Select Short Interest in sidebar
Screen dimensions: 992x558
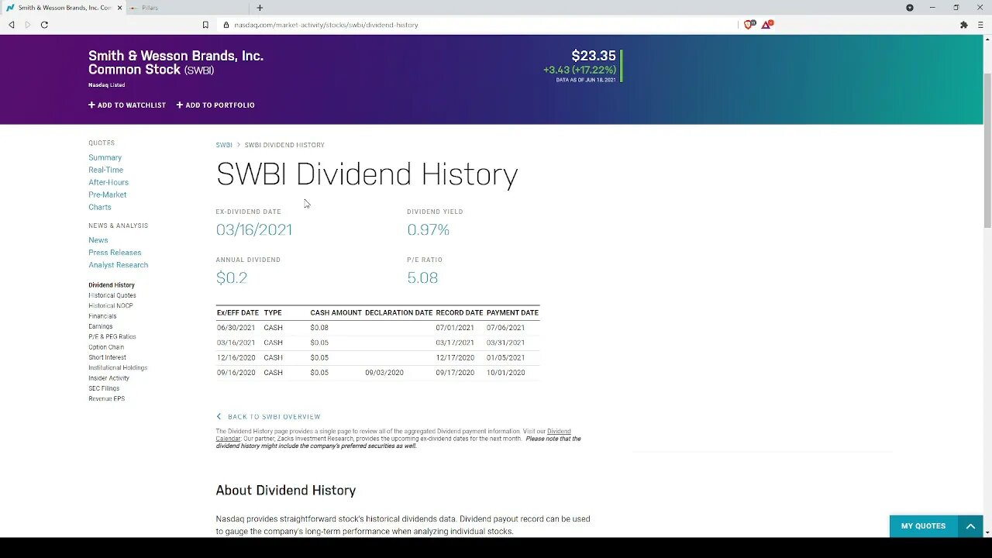[x=107, y=357]
